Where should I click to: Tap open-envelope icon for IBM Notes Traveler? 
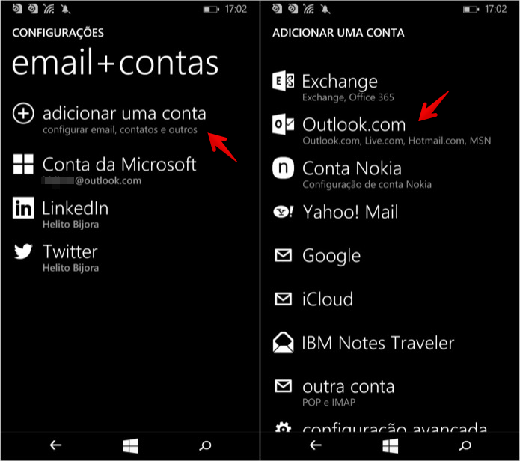click(x=283, y=342)
